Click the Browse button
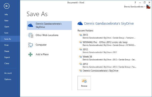Image resolution: width=152 pixels, height=97 pixels. (x=84, y=83)
